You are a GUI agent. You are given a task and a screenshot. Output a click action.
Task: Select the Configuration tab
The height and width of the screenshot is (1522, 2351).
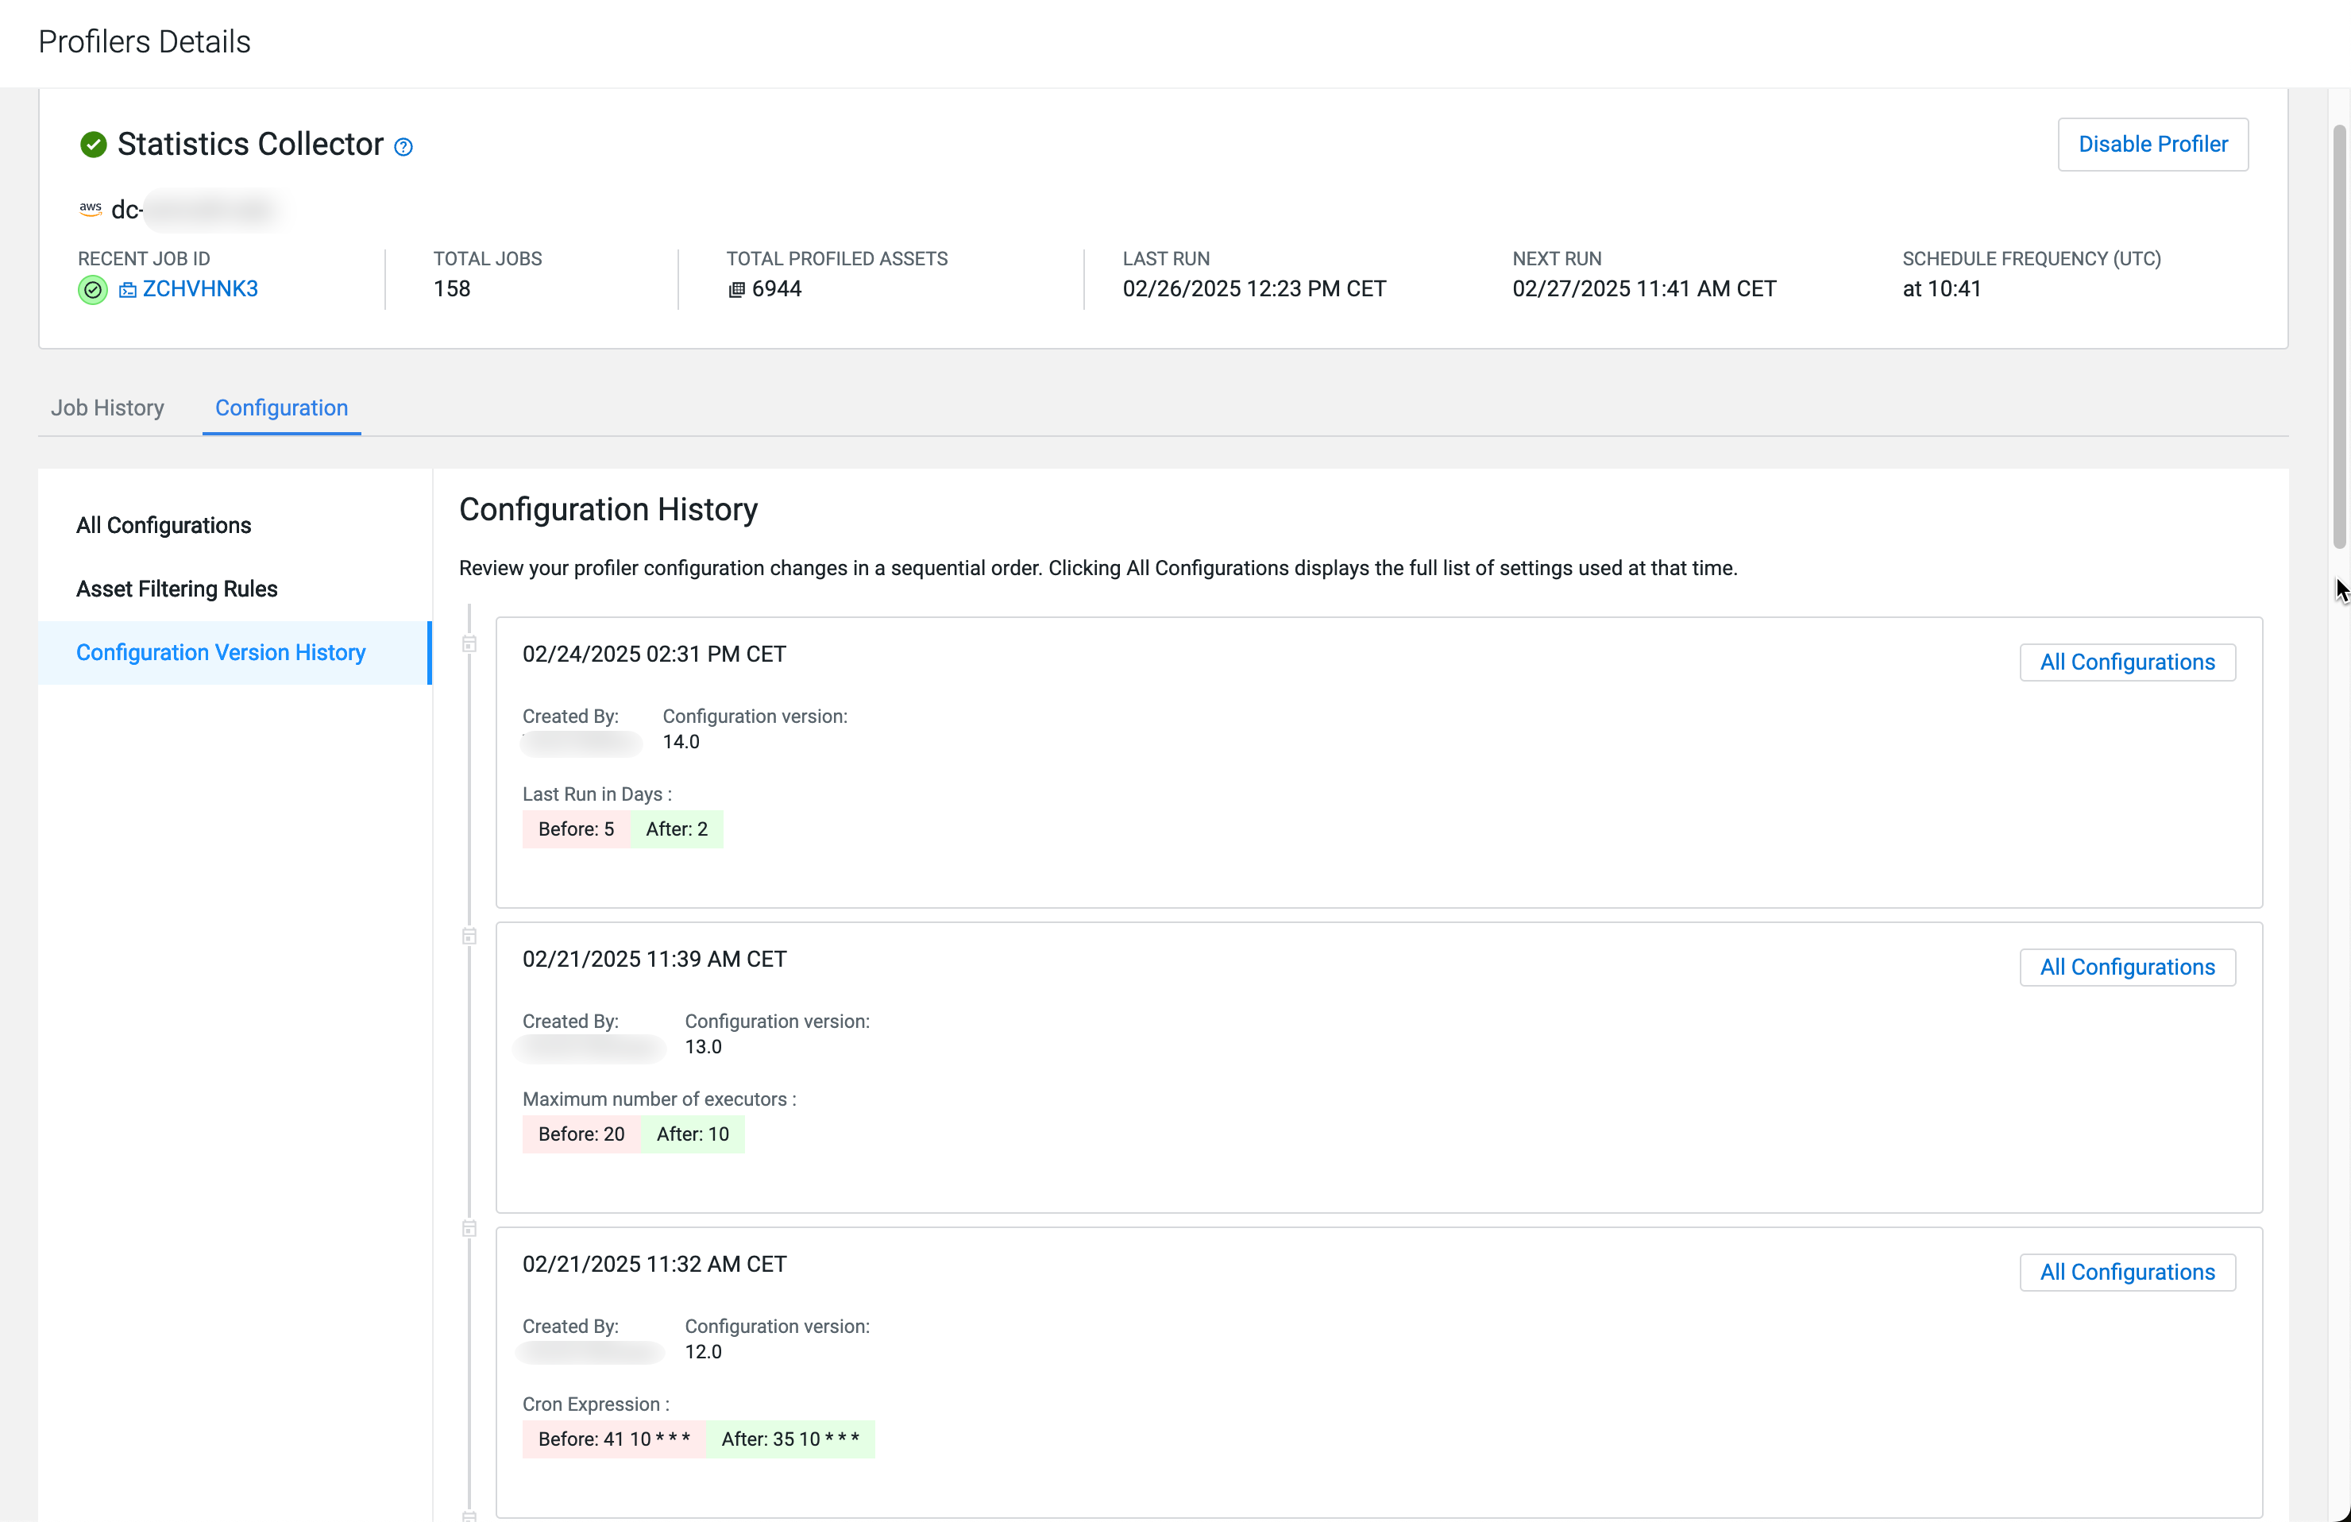tap(281, 408)
